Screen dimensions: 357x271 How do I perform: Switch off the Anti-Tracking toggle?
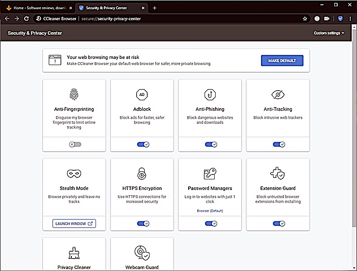pos(279,144)
